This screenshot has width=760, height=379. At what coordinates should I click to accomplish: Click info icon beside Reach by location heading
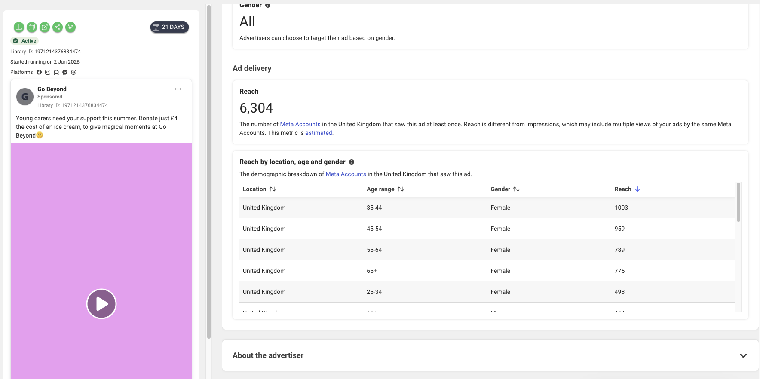point(352,162)
